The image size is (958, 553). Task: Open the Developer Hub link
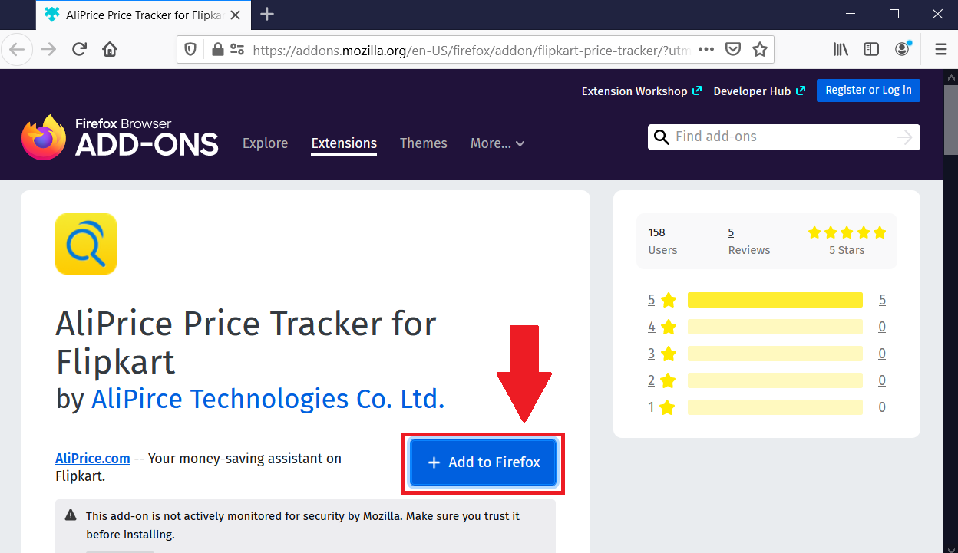point(759,91)
